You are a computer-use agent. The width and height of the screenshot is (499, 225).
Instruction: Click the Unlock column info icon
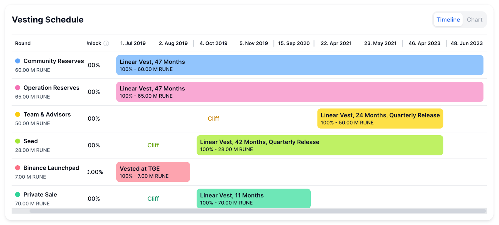click(106, 44)
